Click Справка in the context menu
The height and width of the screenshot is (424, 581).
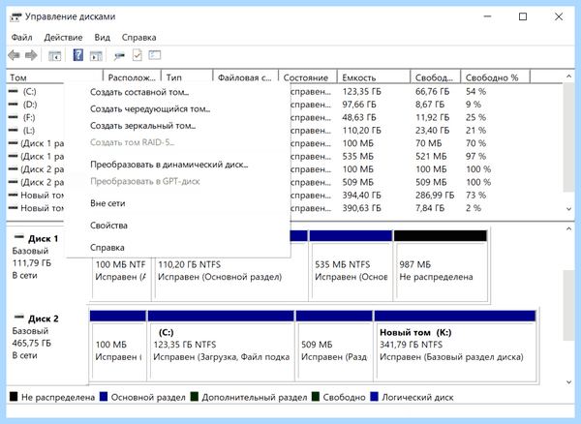tap(107, 248)
